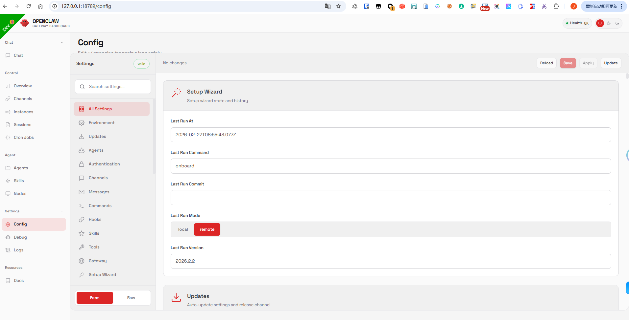Open Environment settings category
This screenshot has width=629, height=320.
(x=102, y=123)
